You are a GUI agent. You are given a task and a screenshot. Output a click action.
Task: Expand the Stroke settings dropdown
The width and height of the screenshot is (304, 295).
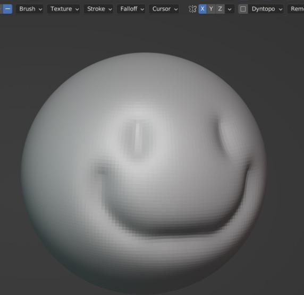98,9
